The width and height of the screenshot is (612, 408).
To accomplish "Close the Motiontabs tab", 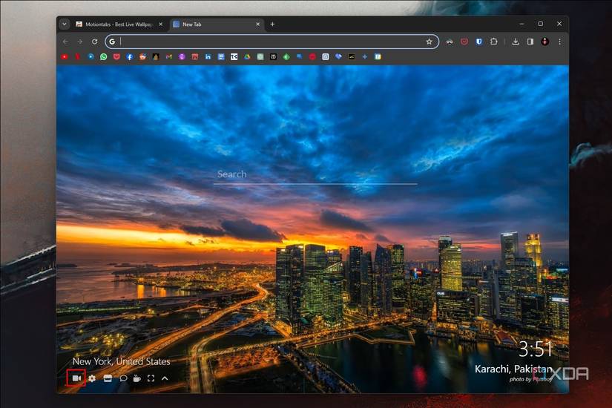I will 160,24.
